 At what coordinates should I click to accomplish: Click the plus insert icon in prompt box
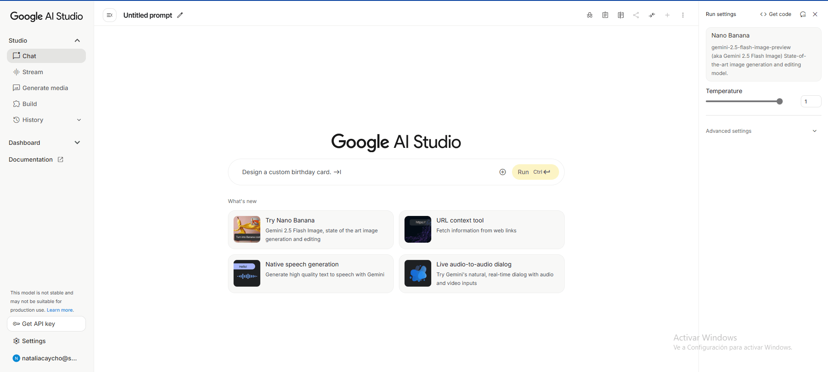502,172
